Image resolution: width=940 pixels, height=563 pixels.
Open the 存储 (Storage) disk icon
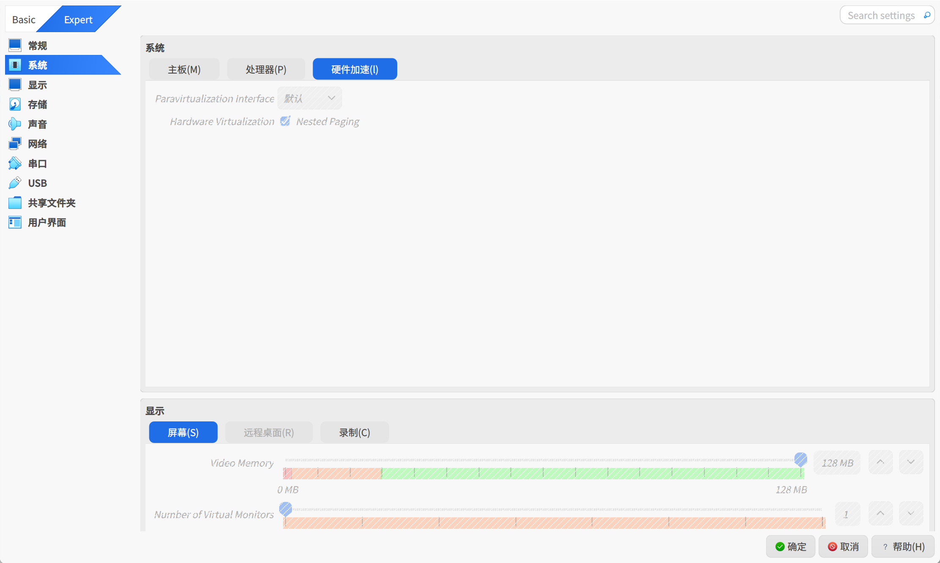click(15, 104)
